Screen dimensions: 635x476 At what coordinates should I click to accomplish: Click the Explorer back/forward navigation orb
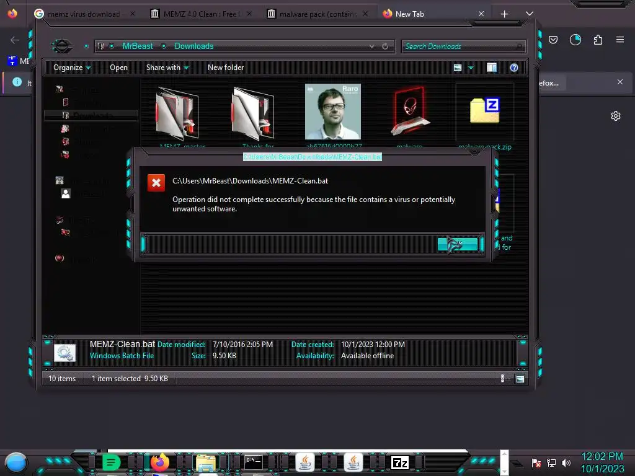[x=61, y=46]
